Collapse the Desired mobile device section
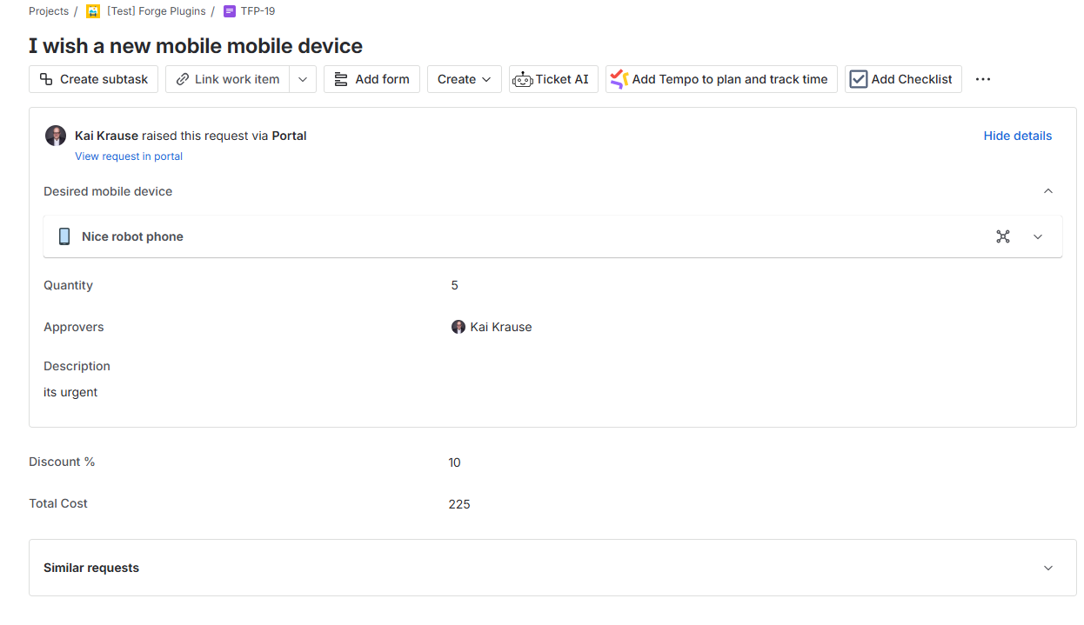Viewport: 1084px width, 625px height. click(x=1048, y=191)
